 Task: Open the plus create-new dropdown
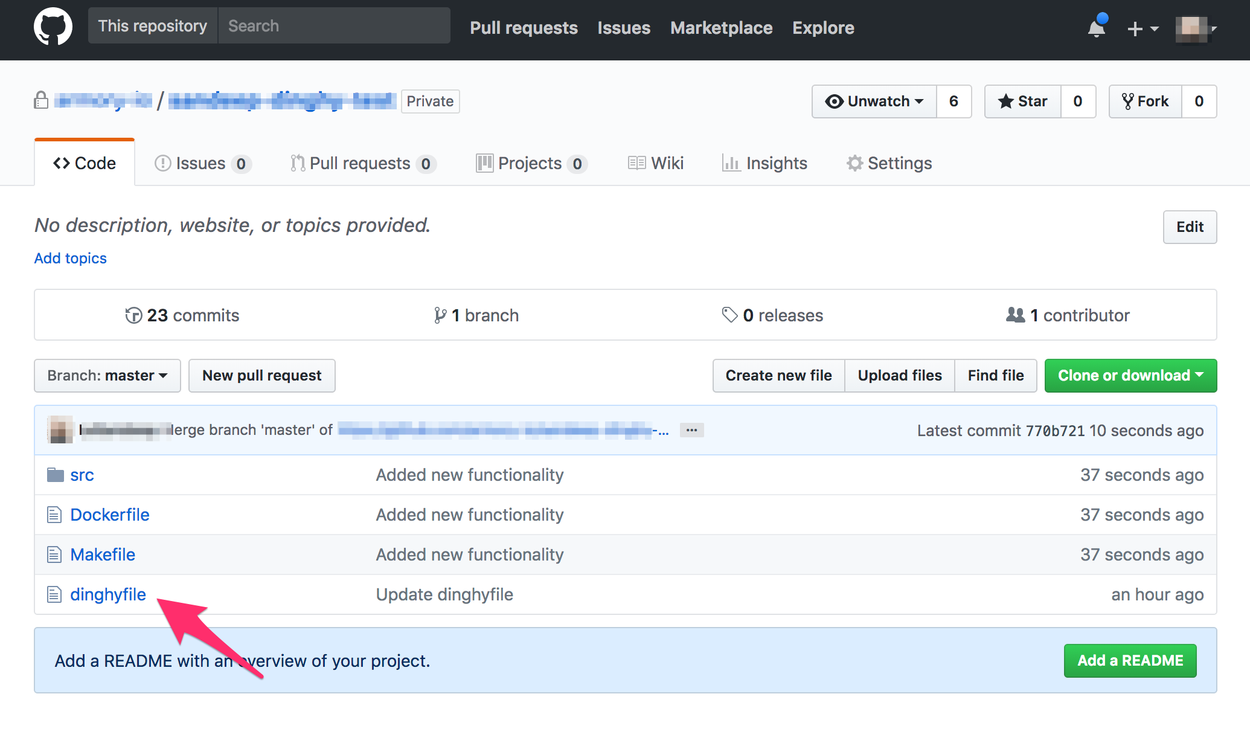pos(1143,28)
